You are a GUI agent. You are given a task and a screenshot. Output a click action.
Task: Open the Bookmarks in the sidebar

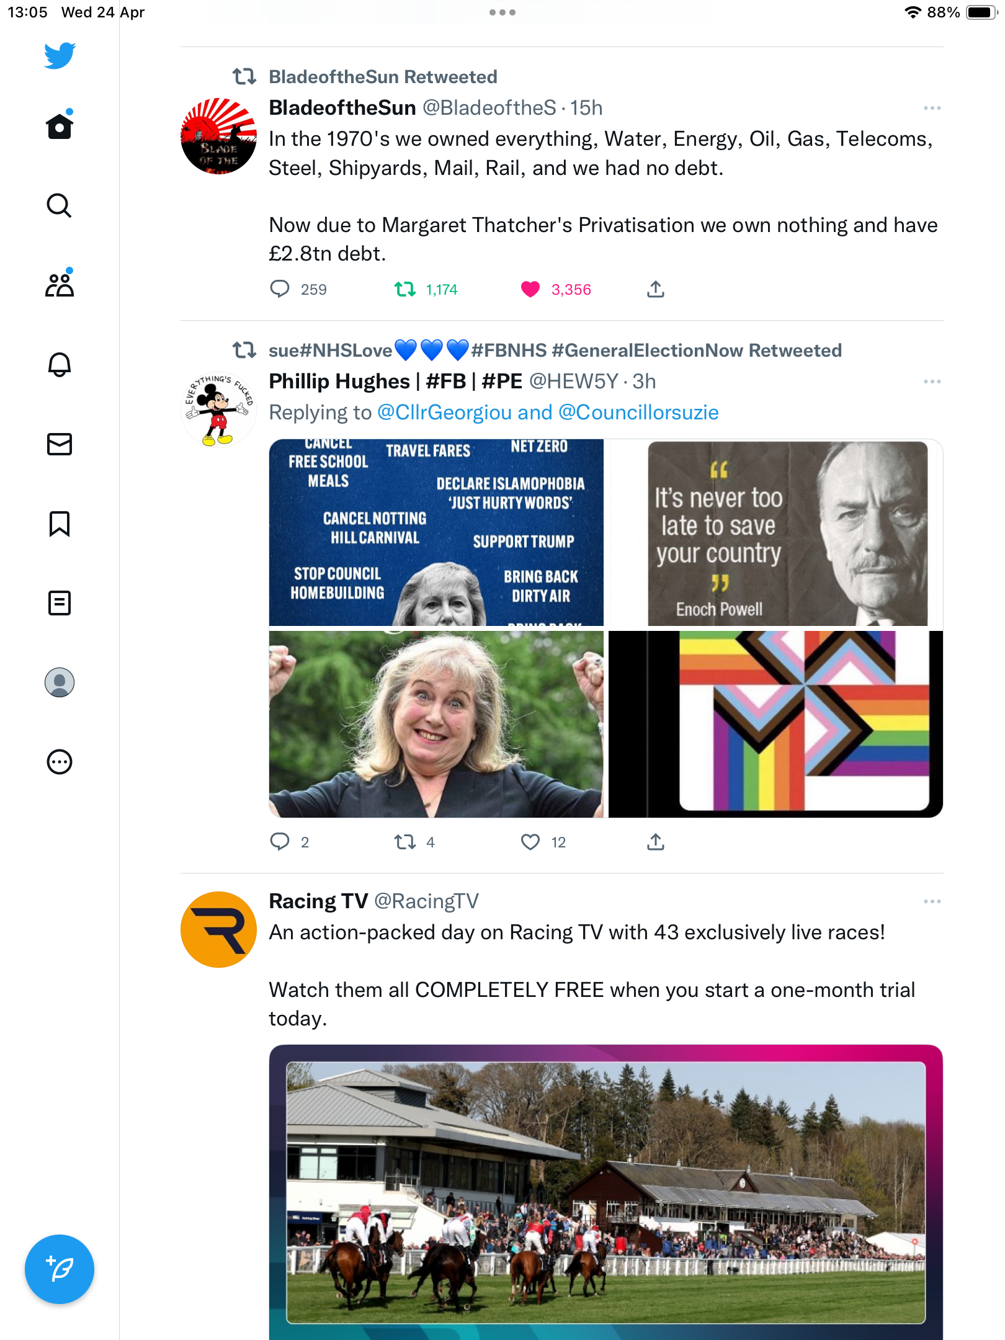[60, 524]
